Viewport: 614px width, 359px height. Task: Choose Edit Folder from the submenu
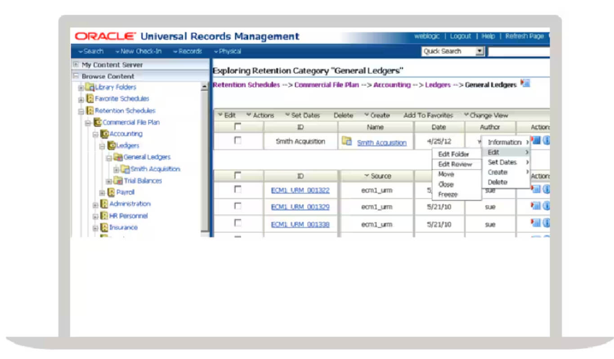(454, 154)
